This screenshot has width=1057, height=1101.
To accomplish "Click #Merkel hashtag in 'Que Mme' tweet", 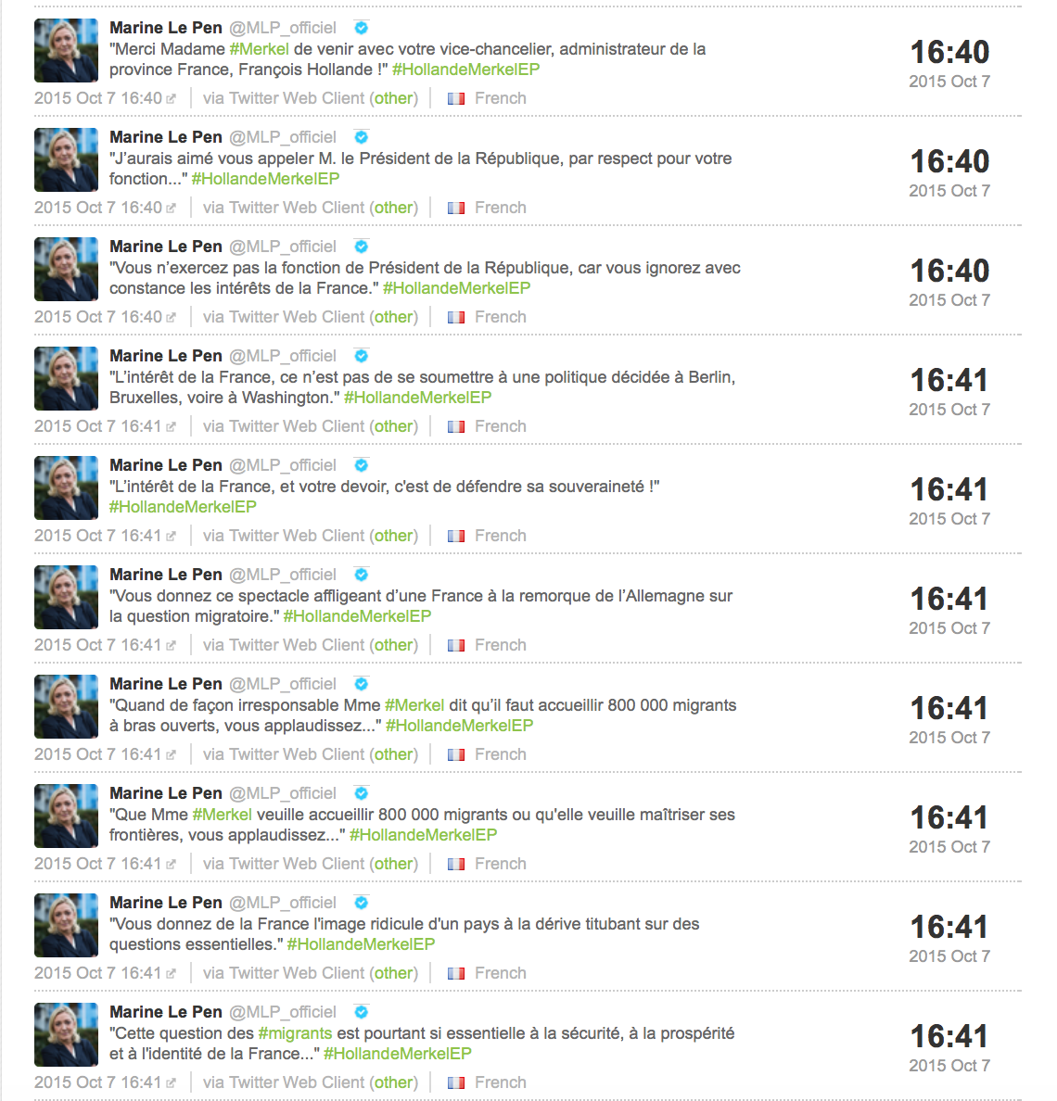I will click(x=222, y=815).
